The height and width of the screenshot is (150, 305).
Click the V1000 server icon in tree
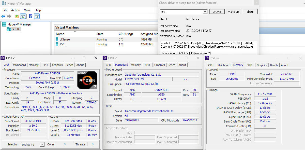9,29
